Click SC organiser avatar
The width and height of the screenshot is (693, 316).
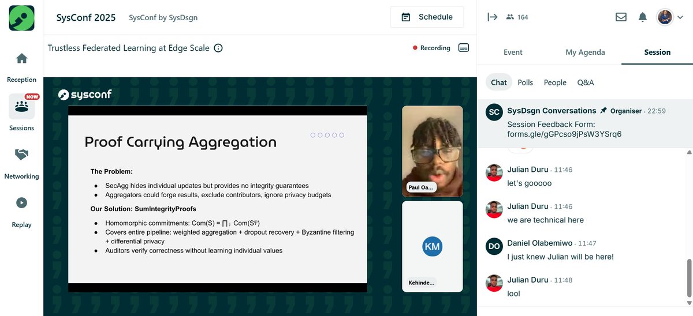tap(494, 112)
